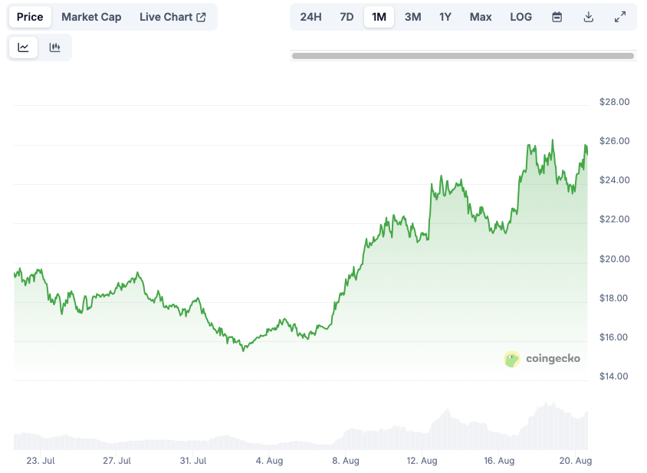Switch to line chart view
This screenshot has width=647, height=473.
click(x=24, y=48)
